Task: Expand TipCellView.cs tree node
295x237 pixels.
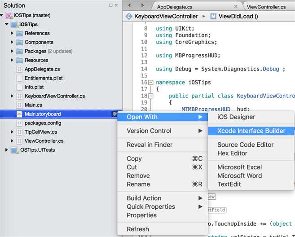Action: click(x=12, y=132)
